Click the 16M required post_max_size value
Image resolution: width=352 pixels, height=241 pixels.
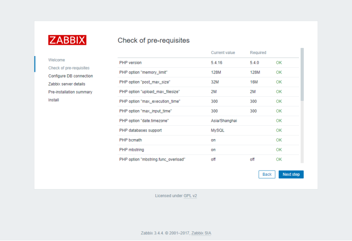click(x=254, y=82)
